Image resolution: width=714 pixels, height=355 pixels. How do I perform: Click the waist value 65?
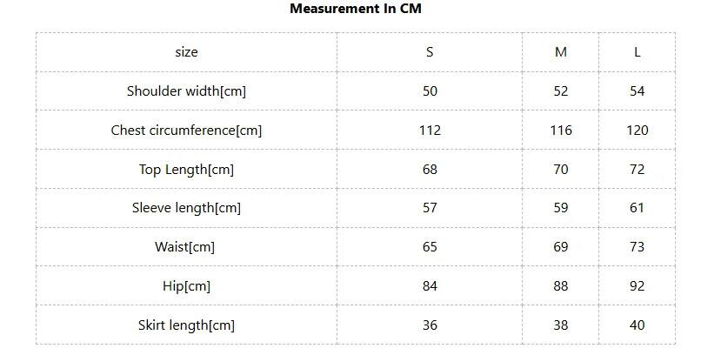[430, 247]
